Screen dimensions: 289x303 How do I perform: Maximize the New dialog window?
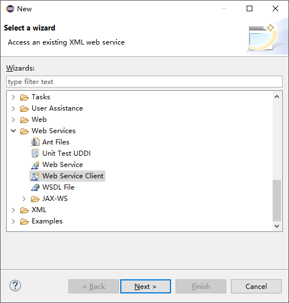tap(249, 8)
